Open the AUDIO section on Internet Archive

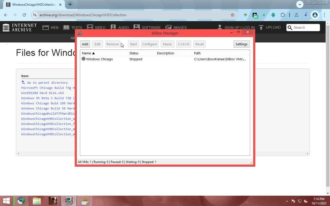coord(120,28)
